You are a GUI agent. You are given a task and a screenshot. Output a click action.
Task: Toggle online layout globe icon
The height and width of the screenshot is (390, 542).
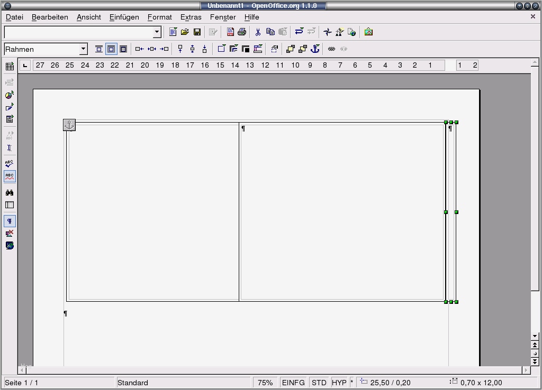tap(10, 246)
